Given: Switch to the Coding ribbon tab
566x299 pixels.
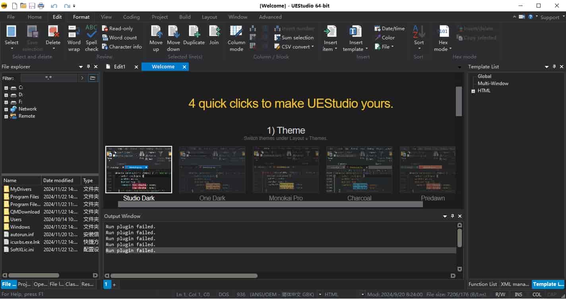Looking at the screenshot, I should pyautogui.click(x=131, y=17).
